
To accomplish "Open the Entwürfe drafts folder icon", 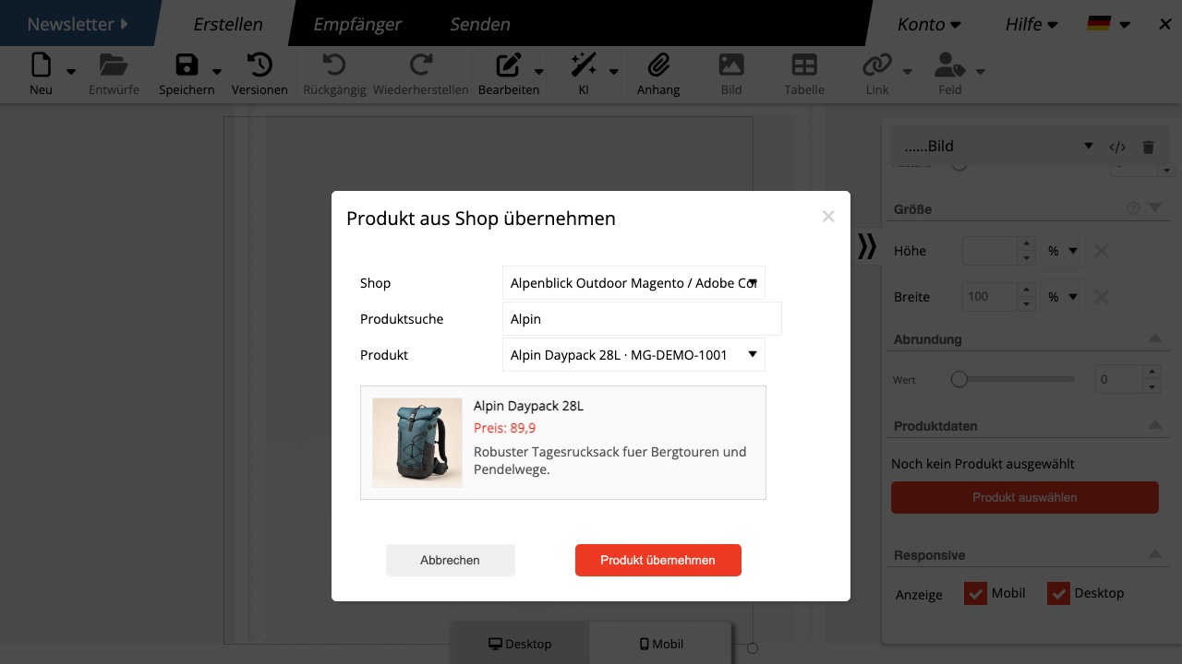I will point(114,65).
